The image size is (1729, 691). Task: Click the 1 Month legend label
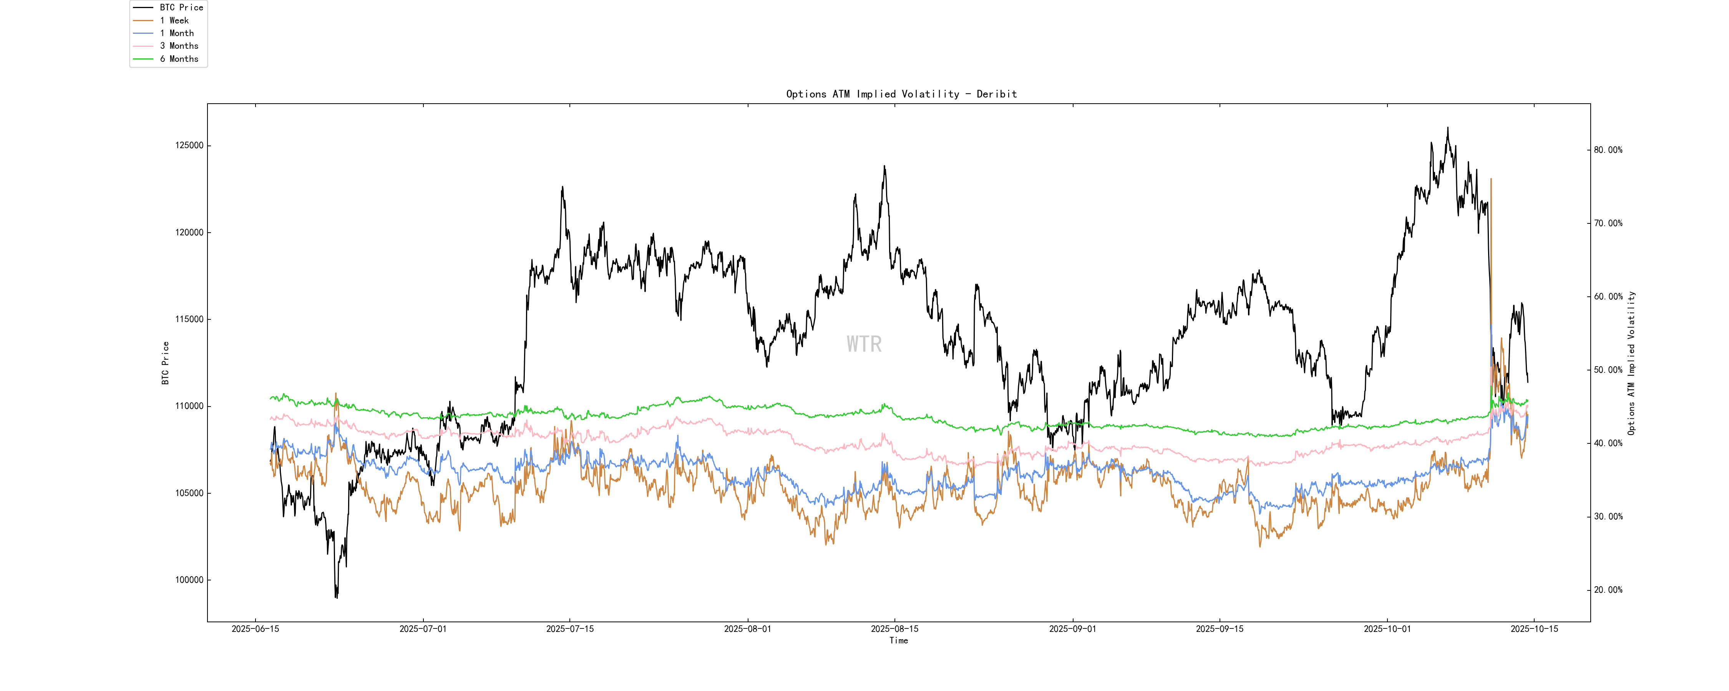pos(176,33)
